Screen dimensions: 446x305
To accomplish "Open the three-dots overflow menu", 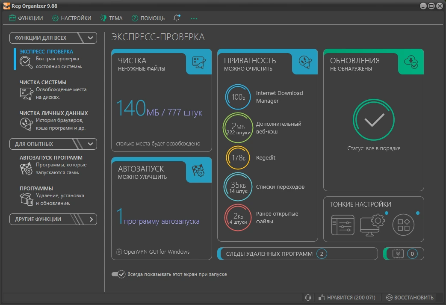I will pyautogui.click(x=194, y=18).
